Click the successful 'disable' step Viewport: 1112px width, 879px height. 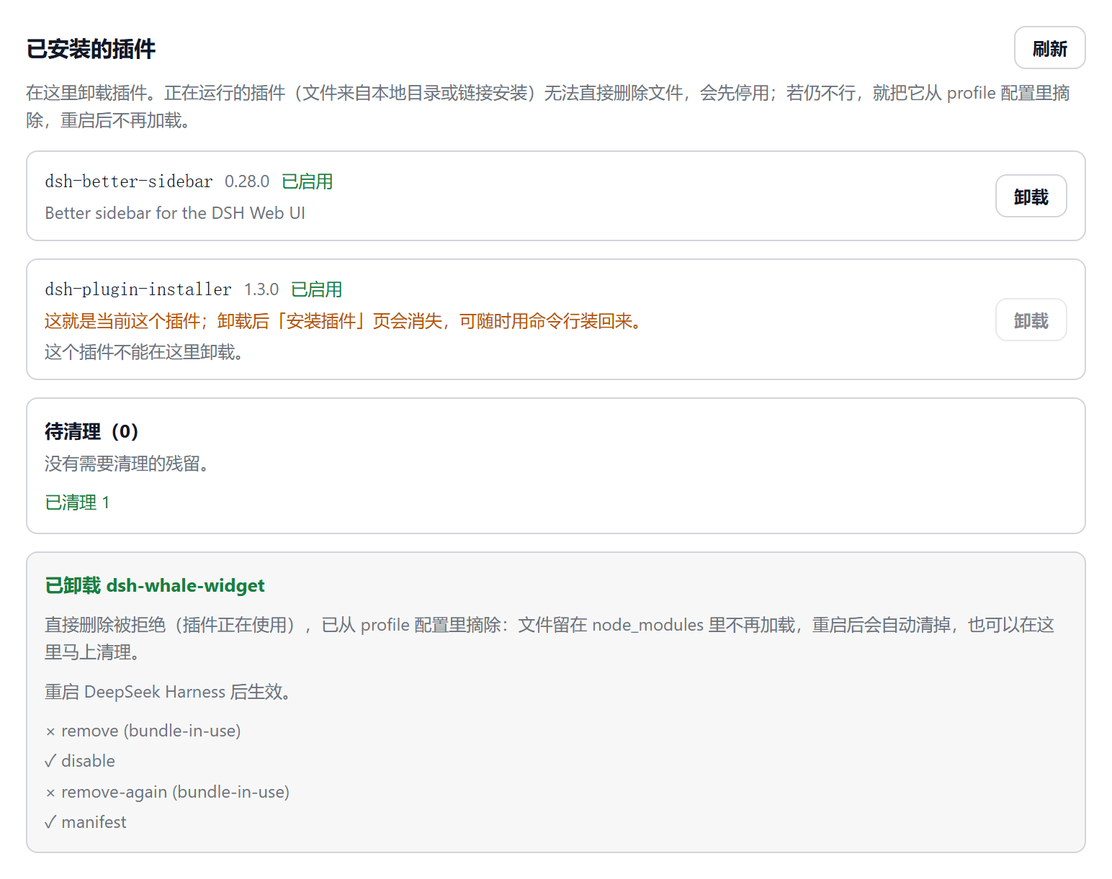[80, 761]
